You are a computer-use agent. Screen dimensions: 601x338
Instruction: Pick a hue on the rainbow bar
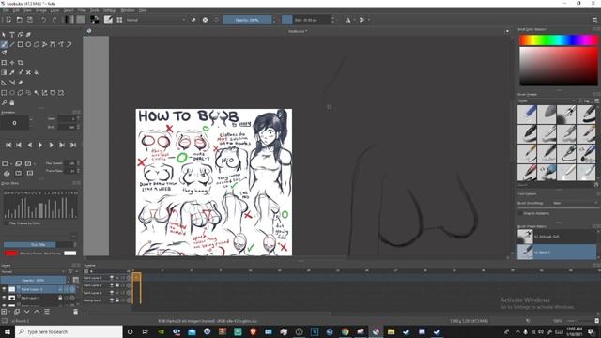coord(559,39)
